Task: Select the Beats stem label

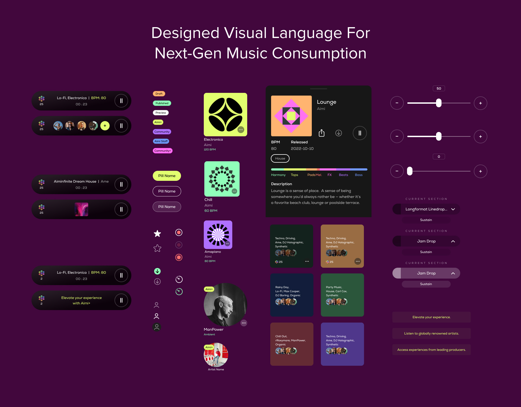Action: click(x=343, y=175)
